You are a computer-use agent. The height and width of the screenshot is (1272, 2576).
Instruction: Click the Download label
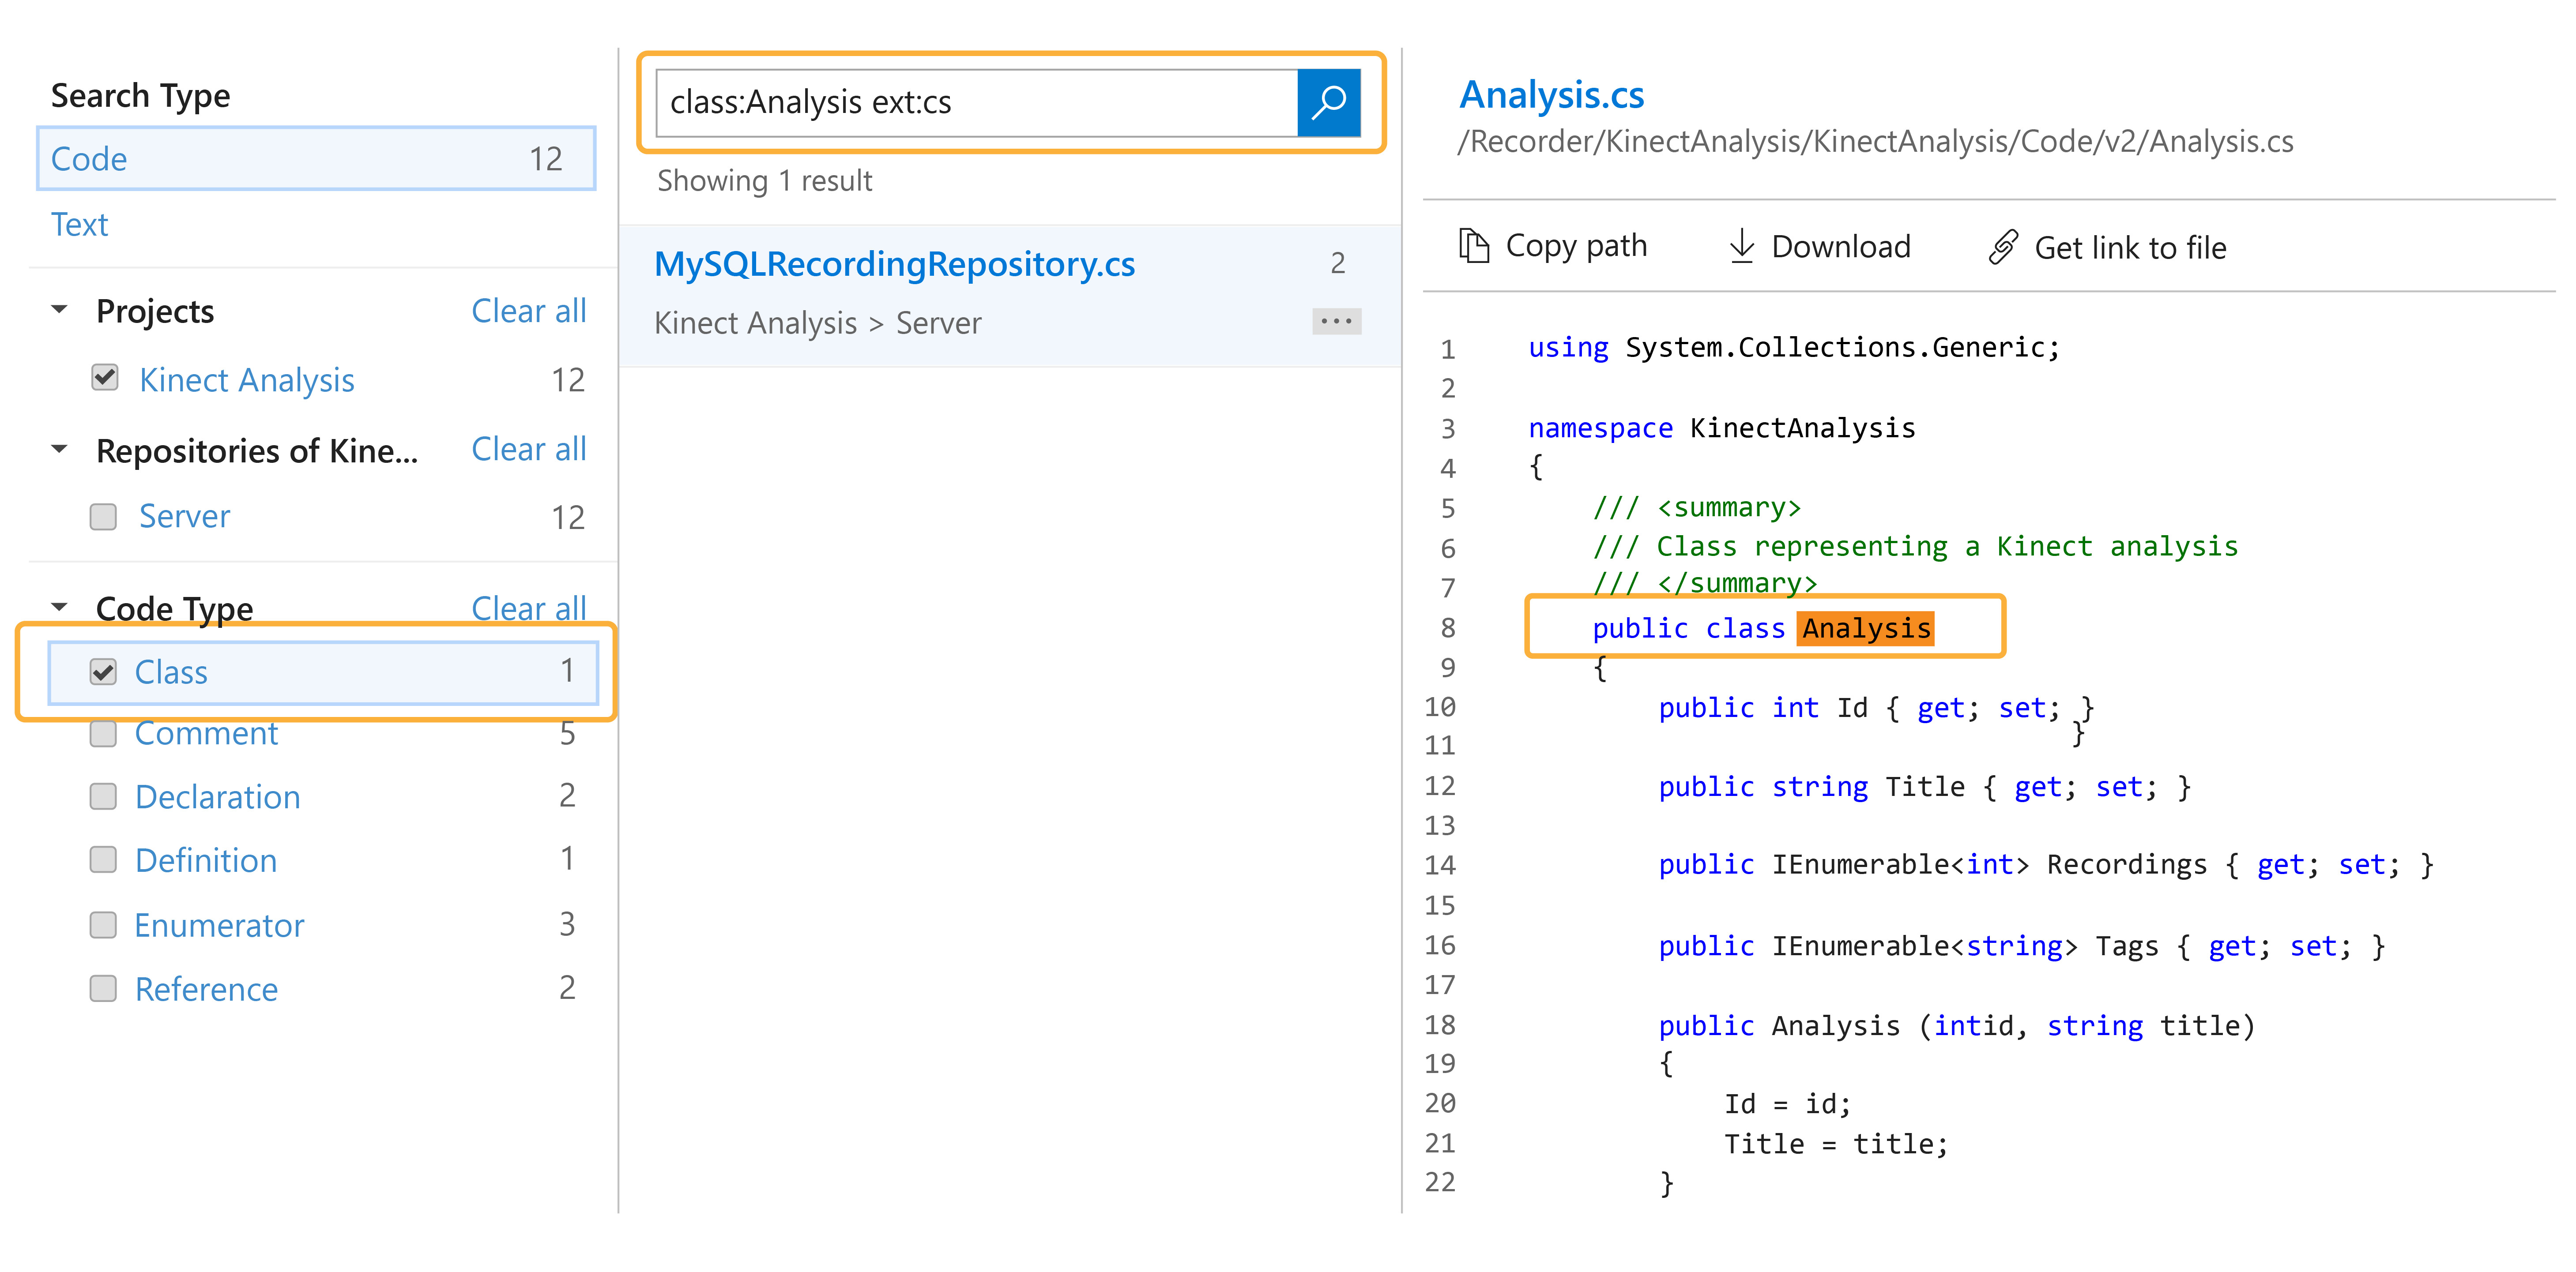1841,246
